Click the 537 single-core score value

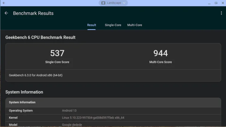(x=57, y=53)
